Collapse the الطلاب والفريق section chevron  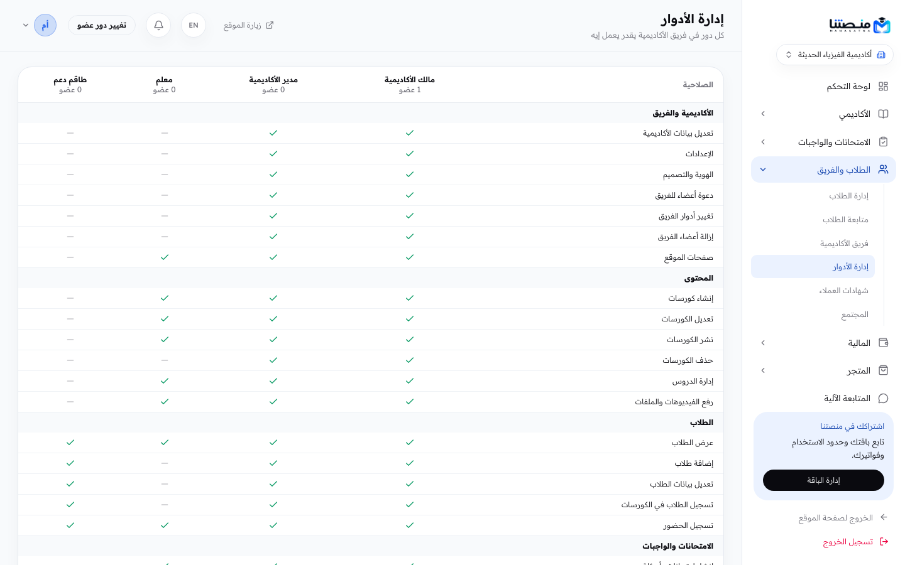[x=763, y=169]
